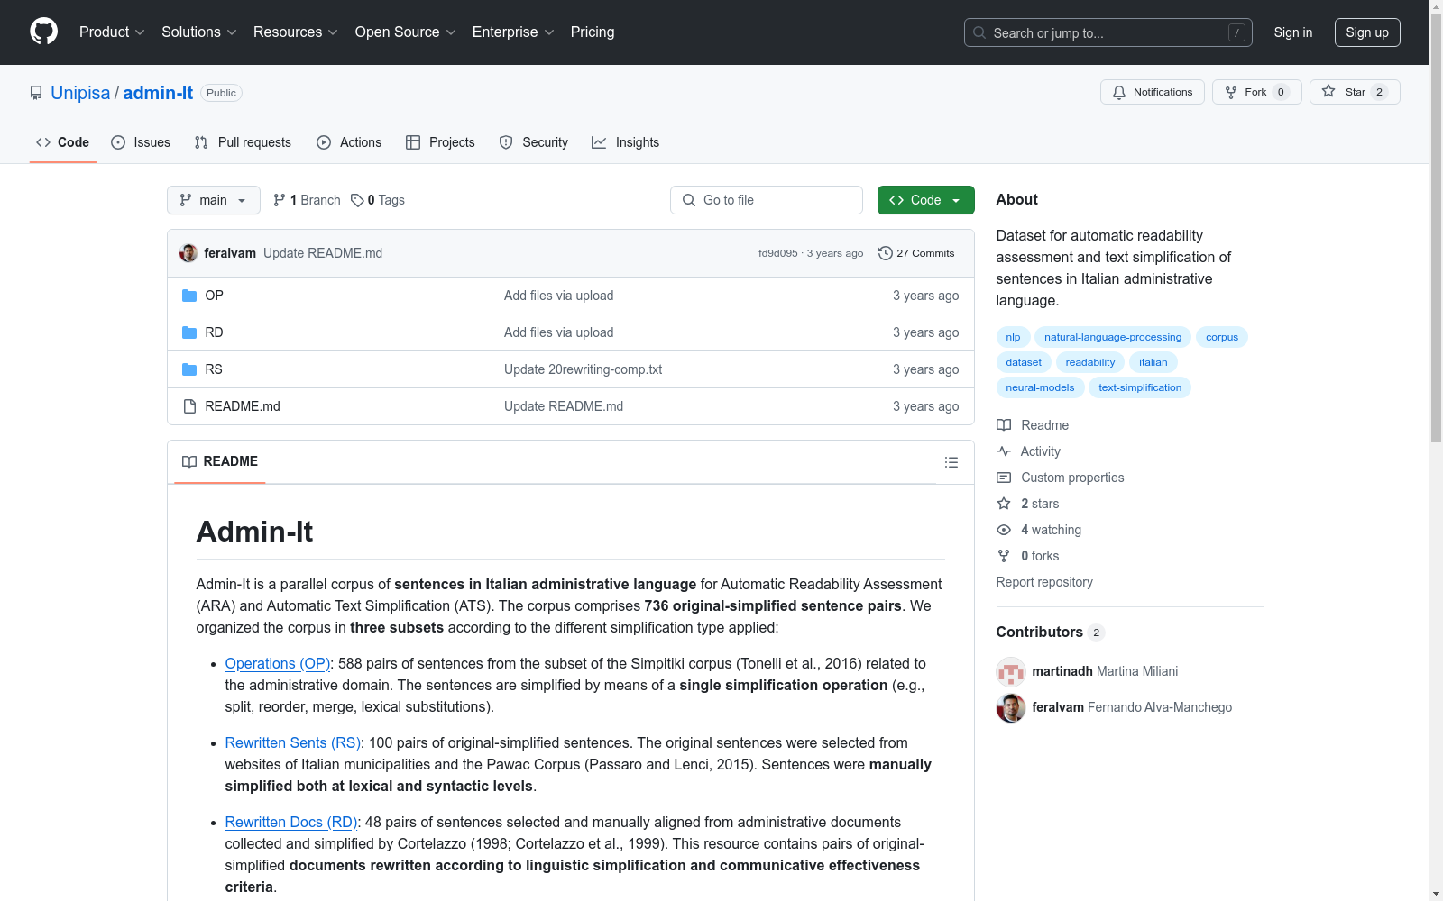Click the italian topic tag
This screenshot has height=901, width=1443.
pos(1153,362)
